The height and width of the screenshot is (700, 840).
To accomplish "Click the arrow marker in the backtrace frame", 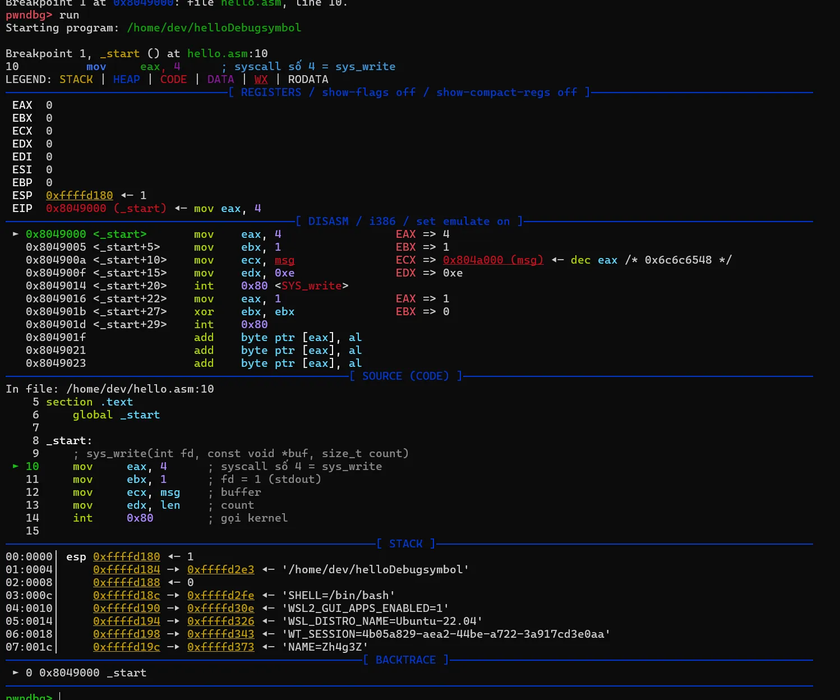I will (15, 673).
